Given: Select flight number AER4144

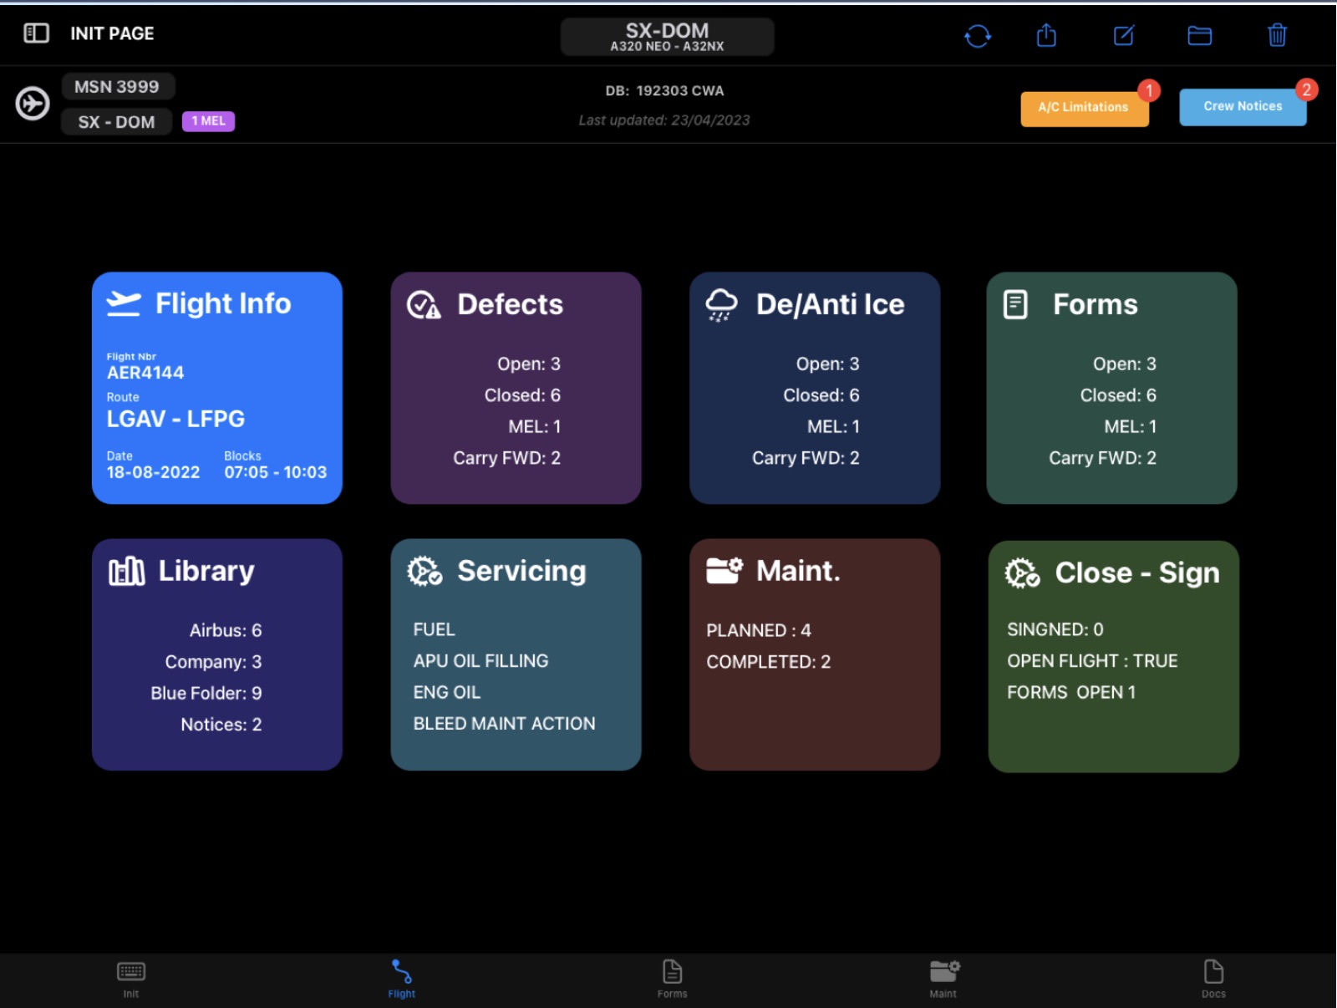Looking at the screenshot, I should coord(145,373).
